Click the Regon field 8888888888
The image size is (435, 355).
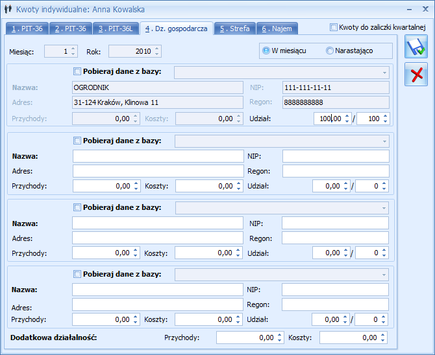336,102
